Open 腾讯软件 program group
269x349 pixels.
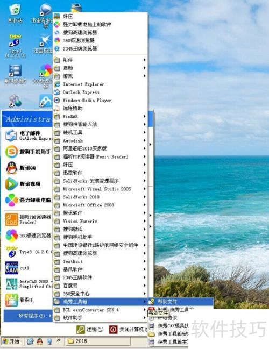point(101,213)
